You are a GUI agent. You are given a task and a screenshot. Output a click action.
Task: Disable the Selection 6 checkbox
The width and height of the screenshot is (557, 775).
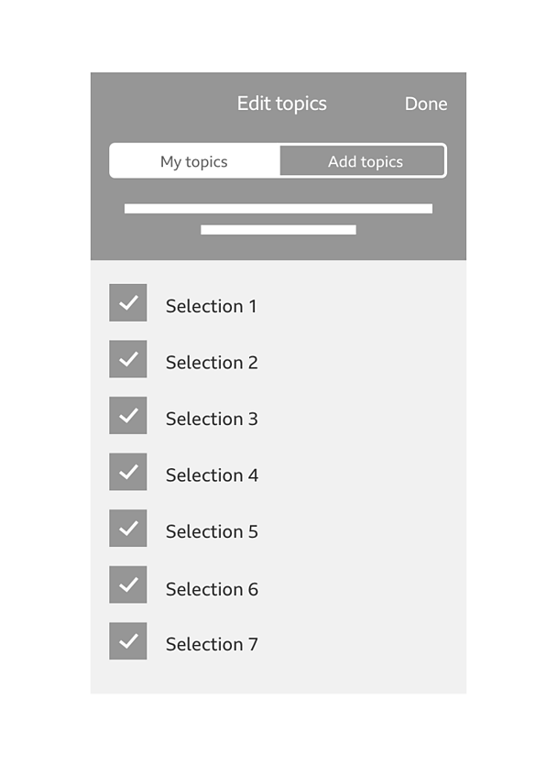pos(128,584)
